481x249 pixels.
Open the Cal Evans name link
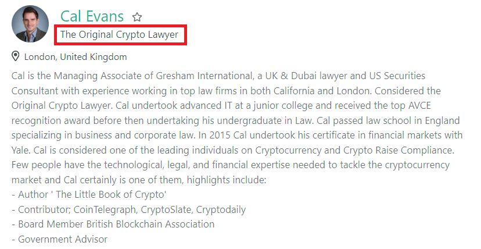coord(92,16)
